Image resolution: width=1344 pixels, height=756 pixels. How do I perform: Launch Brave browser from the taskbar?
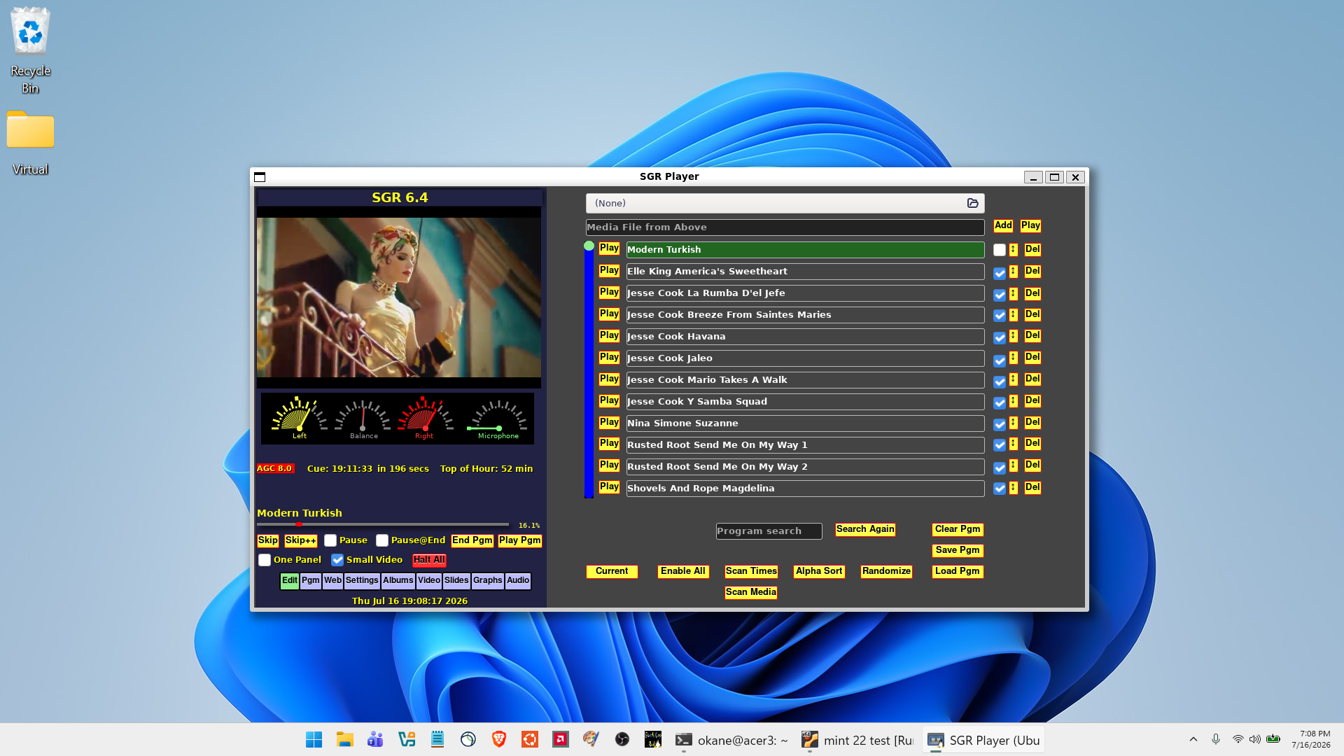(499, 740)
